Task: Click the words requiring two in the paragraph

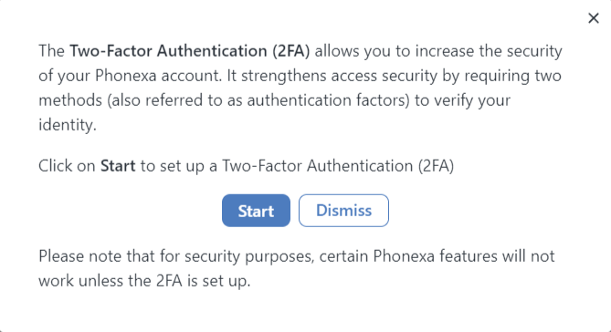Action: [x=512, y=76]
